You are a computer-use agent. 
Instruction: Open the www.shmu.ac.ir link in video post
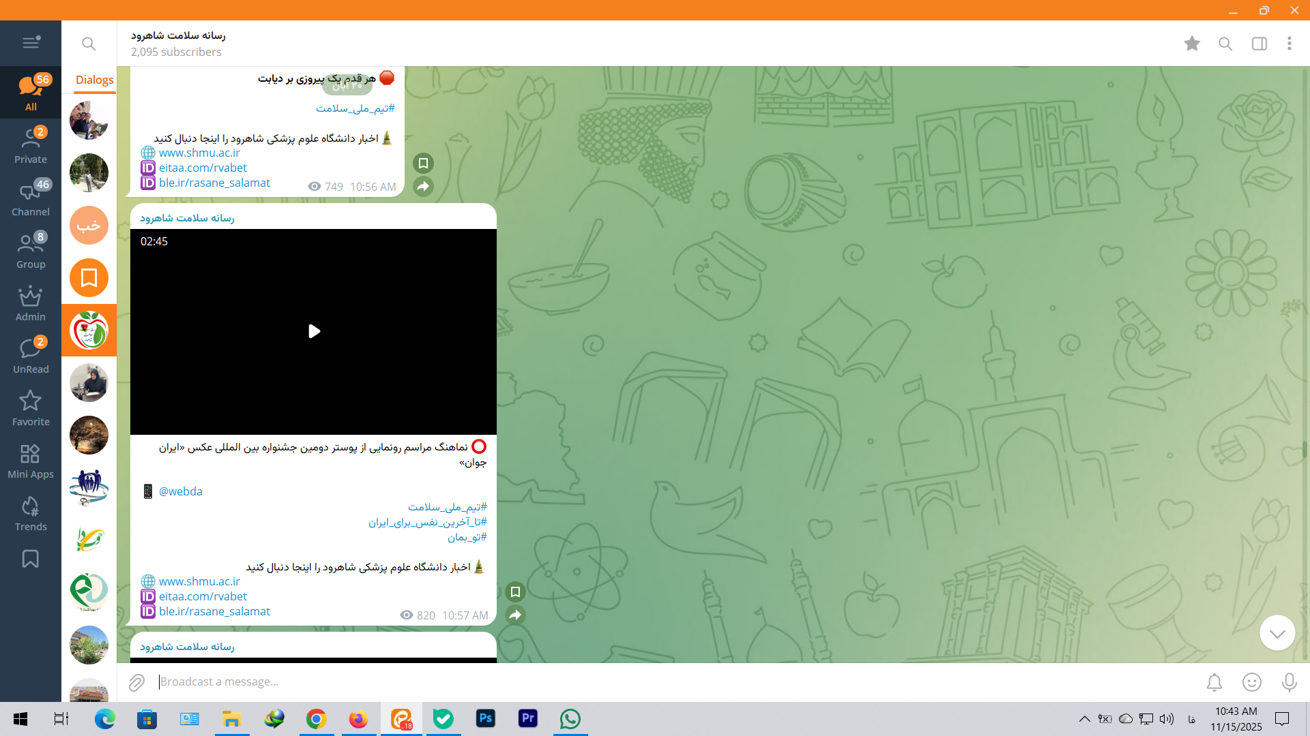(x=199, y=581)
